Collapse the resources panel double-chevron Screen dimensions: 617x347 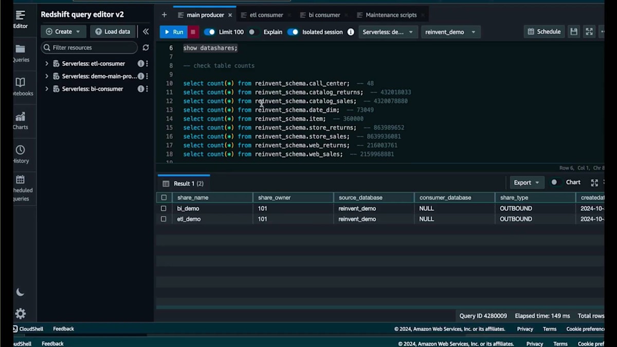[146, 31]
